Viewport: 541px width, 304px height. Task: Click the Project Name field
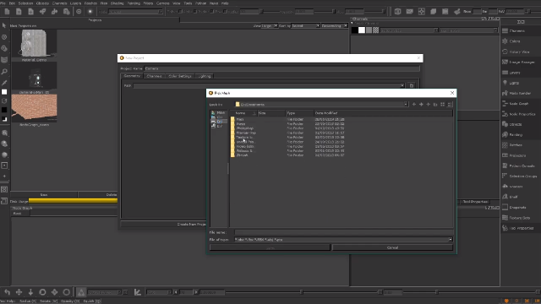point(281,68)
